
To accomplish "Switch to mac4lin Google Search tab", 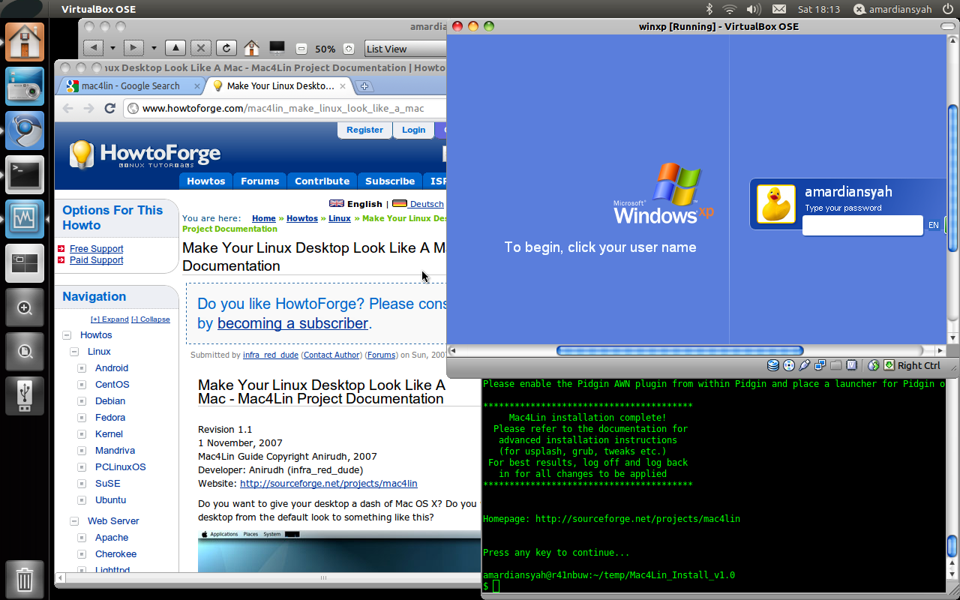I will (130, 86).
